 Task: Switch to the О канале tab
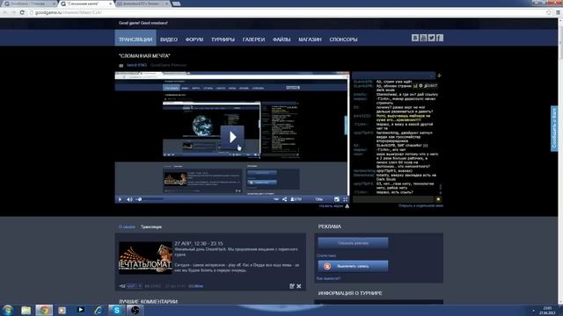[127, 226]
